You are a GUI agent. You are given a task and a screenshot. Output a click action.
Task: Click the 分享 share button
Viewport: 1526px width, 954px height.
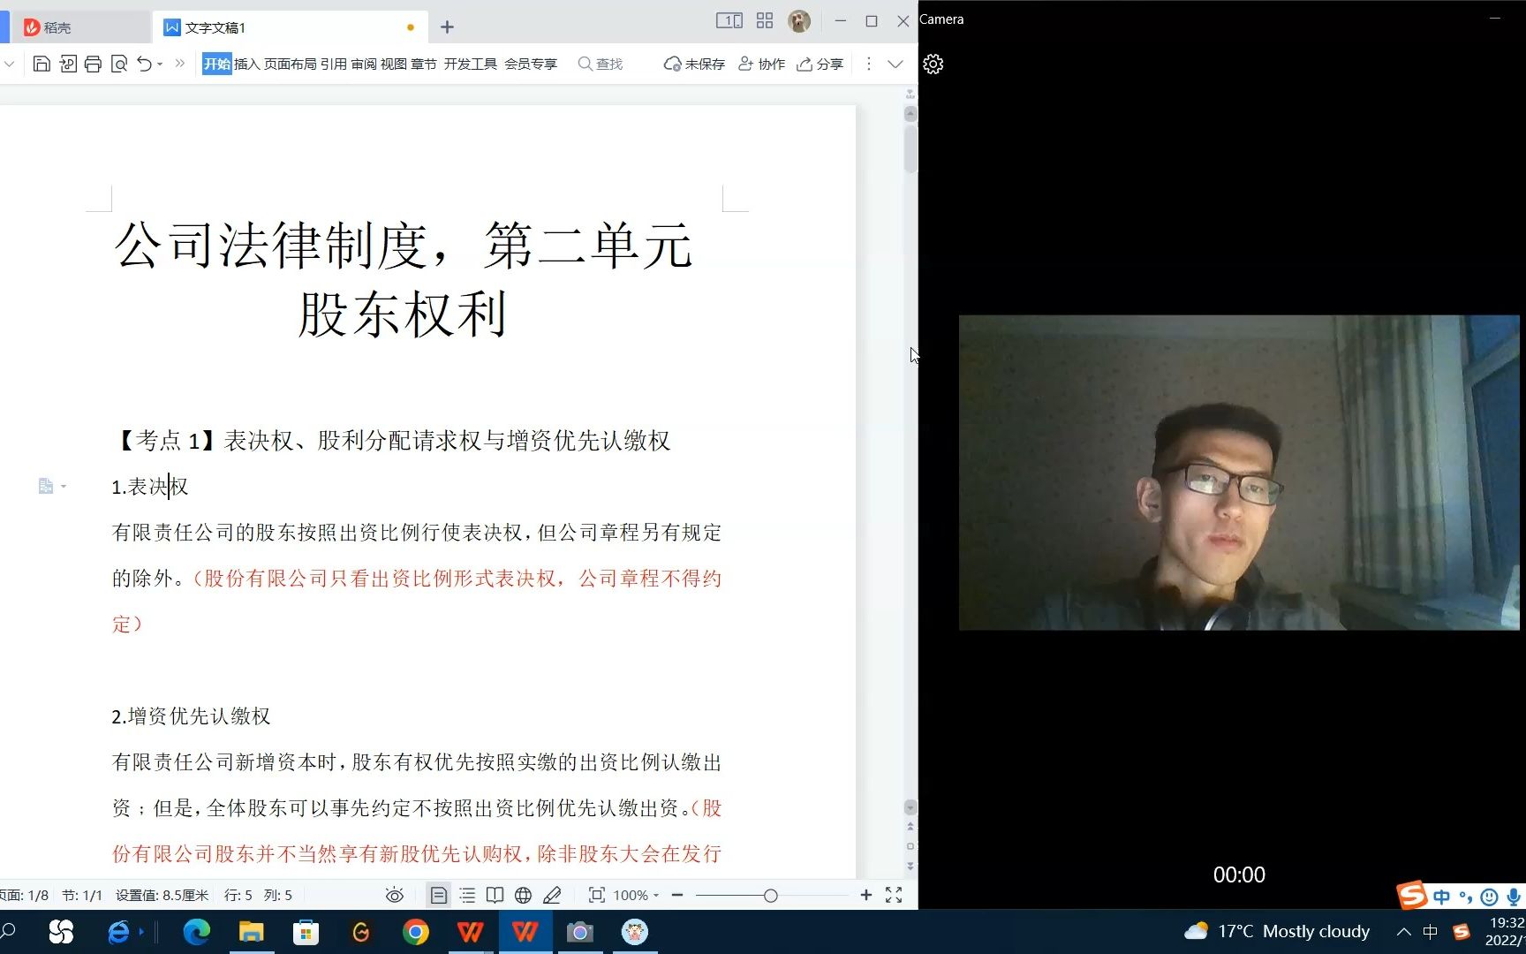820,63
